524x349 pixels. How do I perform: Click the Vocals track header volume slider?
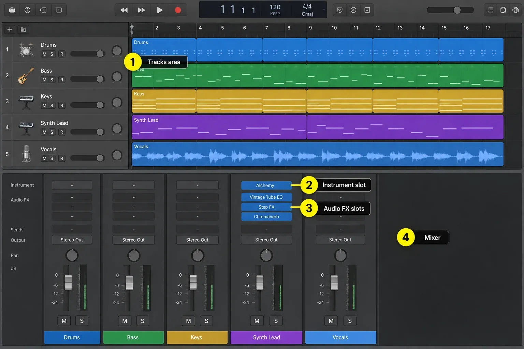88,158
